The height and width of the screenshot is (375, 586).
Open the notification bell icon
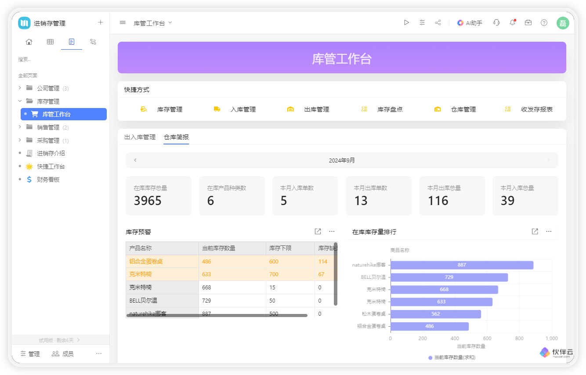point(512,22)
